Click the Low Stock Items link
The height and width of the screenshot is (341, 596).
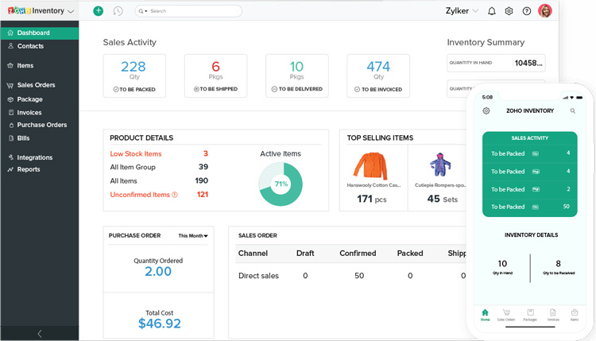(136, 154)
